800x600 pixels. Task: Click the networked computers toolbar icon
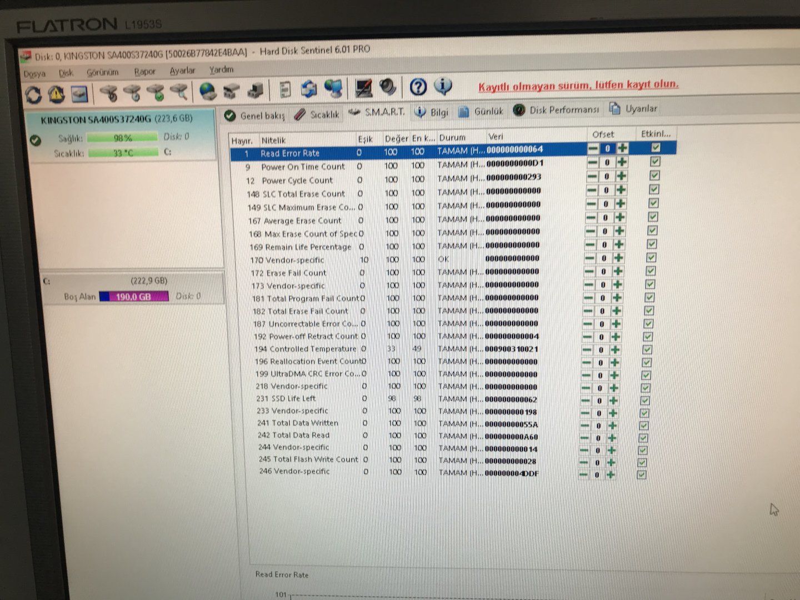coord(333,88)
